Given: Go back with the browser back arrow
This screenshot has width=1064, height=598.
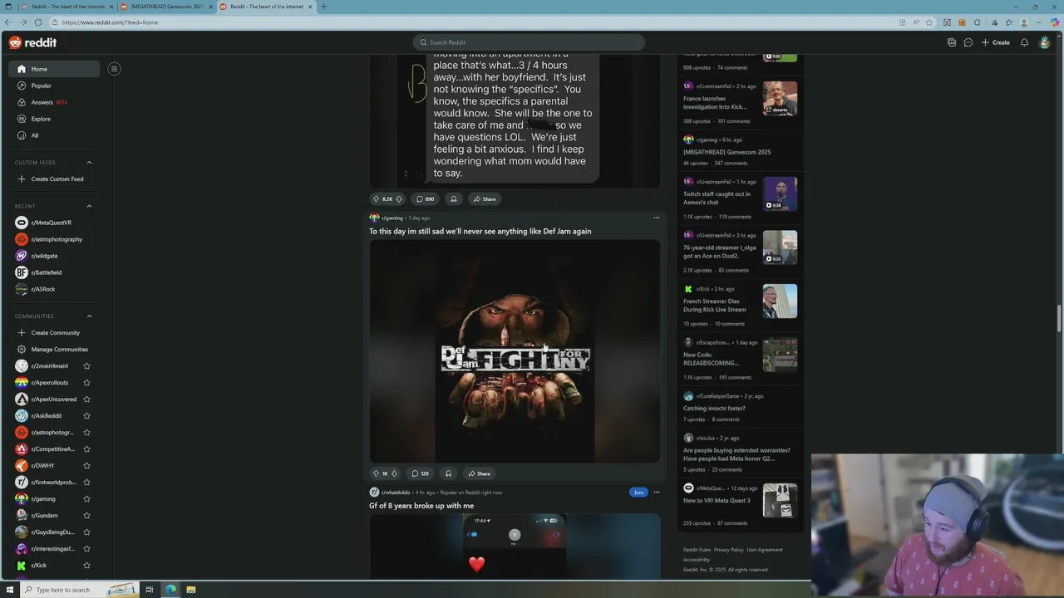Looking at the screenshot, I should [x=8, y=22].
